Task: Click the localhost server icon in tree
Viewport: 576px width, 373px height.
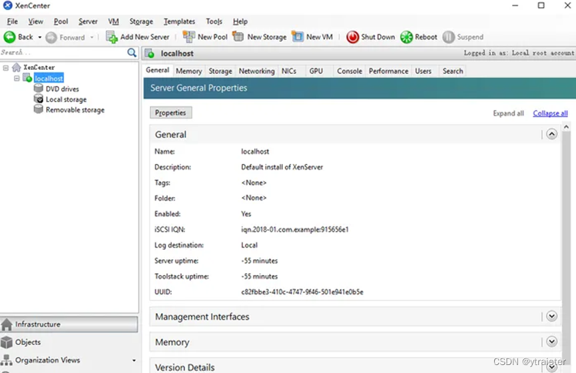Action: click(27, 77)
